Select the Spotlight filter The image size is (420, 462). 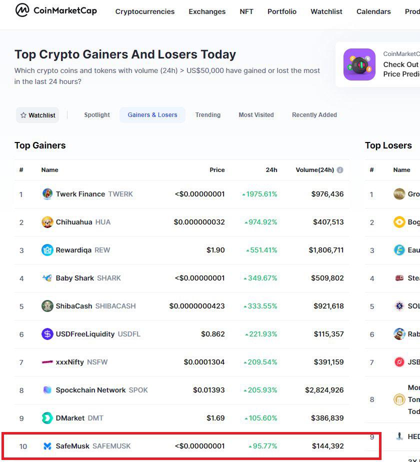tap(96, 115)
